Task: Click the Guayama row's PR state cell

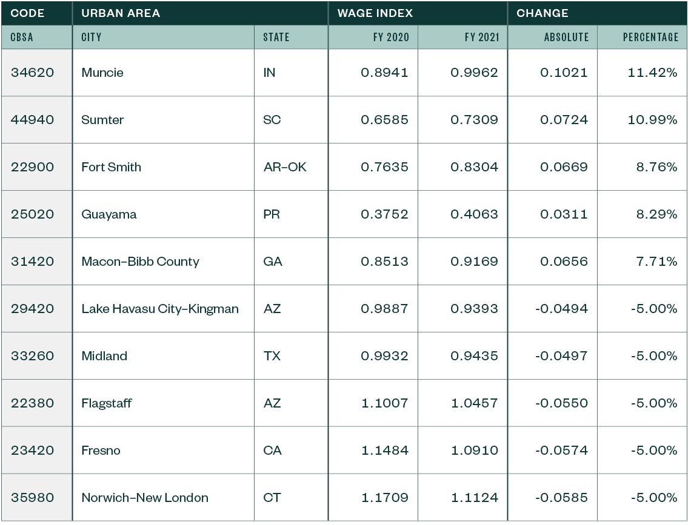Action: (272, 214)
